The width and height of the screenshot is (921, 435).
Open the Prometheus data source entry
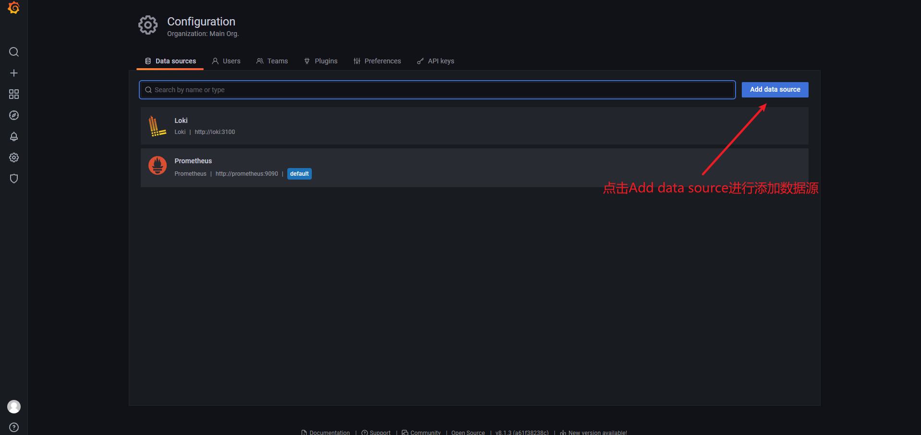(x=474, y=168)
